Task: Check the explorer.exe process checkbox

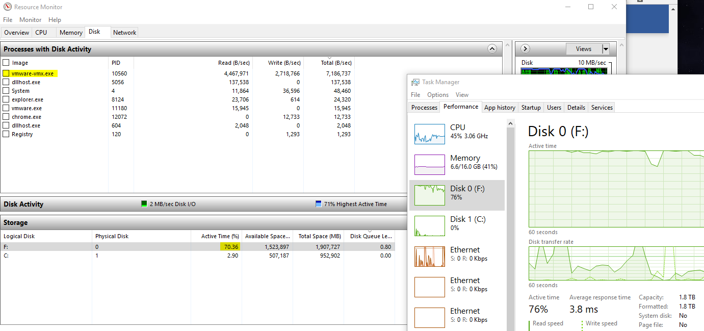Action: tap(6, 99)
